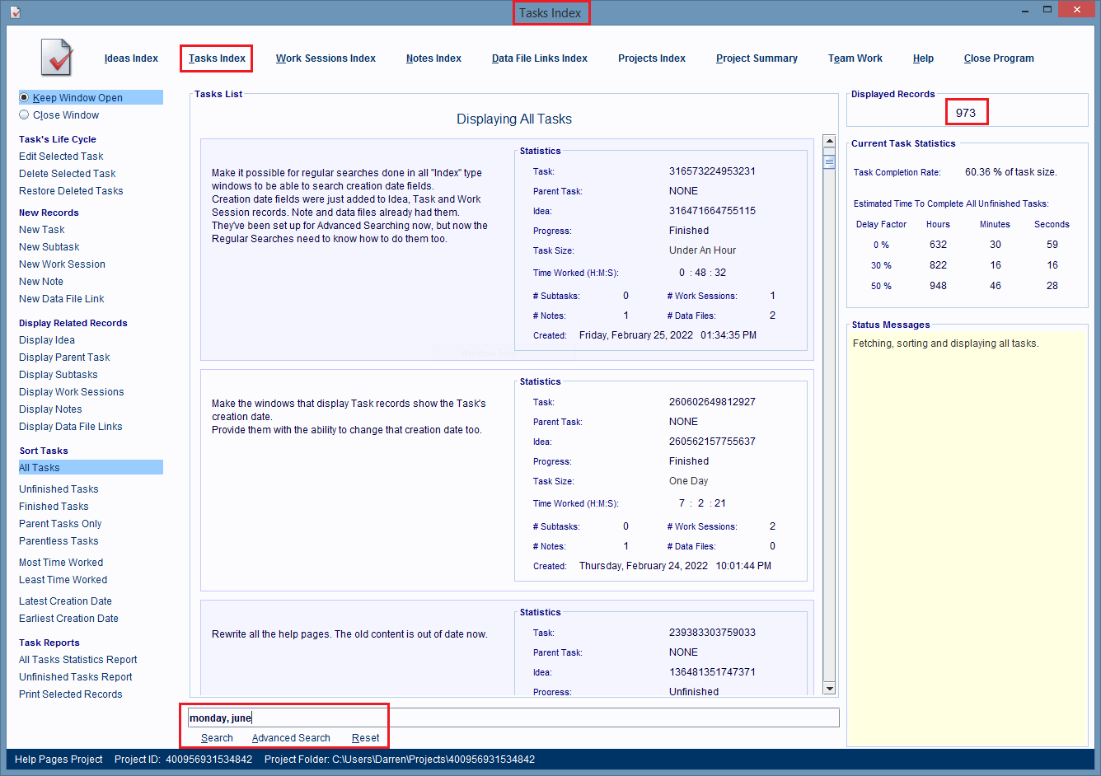Screen dimensions: 1101x776
Task: Sort by Latest Creation Date
Action: click(65, 601)
